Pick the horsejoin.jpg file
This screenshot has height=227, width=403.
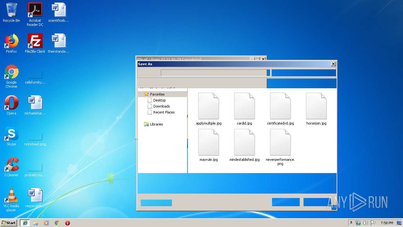click(316, 109)
